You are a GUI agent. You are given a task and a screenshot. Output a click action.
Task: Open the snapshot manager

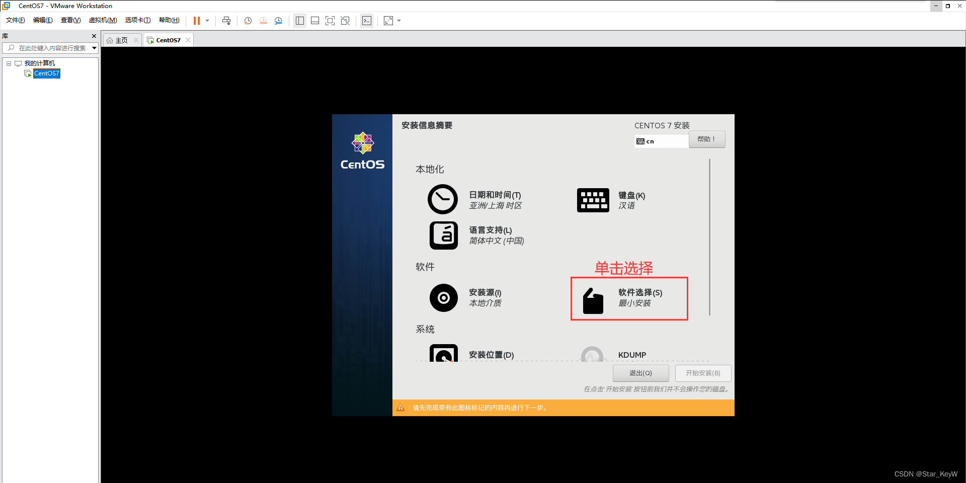point(278,21)
